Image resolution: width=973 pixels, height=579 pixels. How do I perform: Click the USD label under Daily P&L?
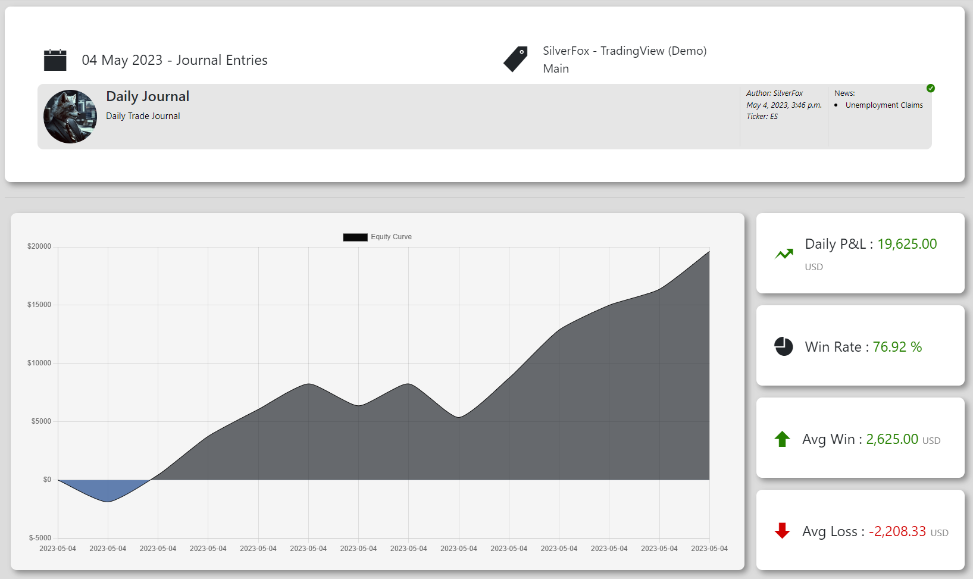814,267
